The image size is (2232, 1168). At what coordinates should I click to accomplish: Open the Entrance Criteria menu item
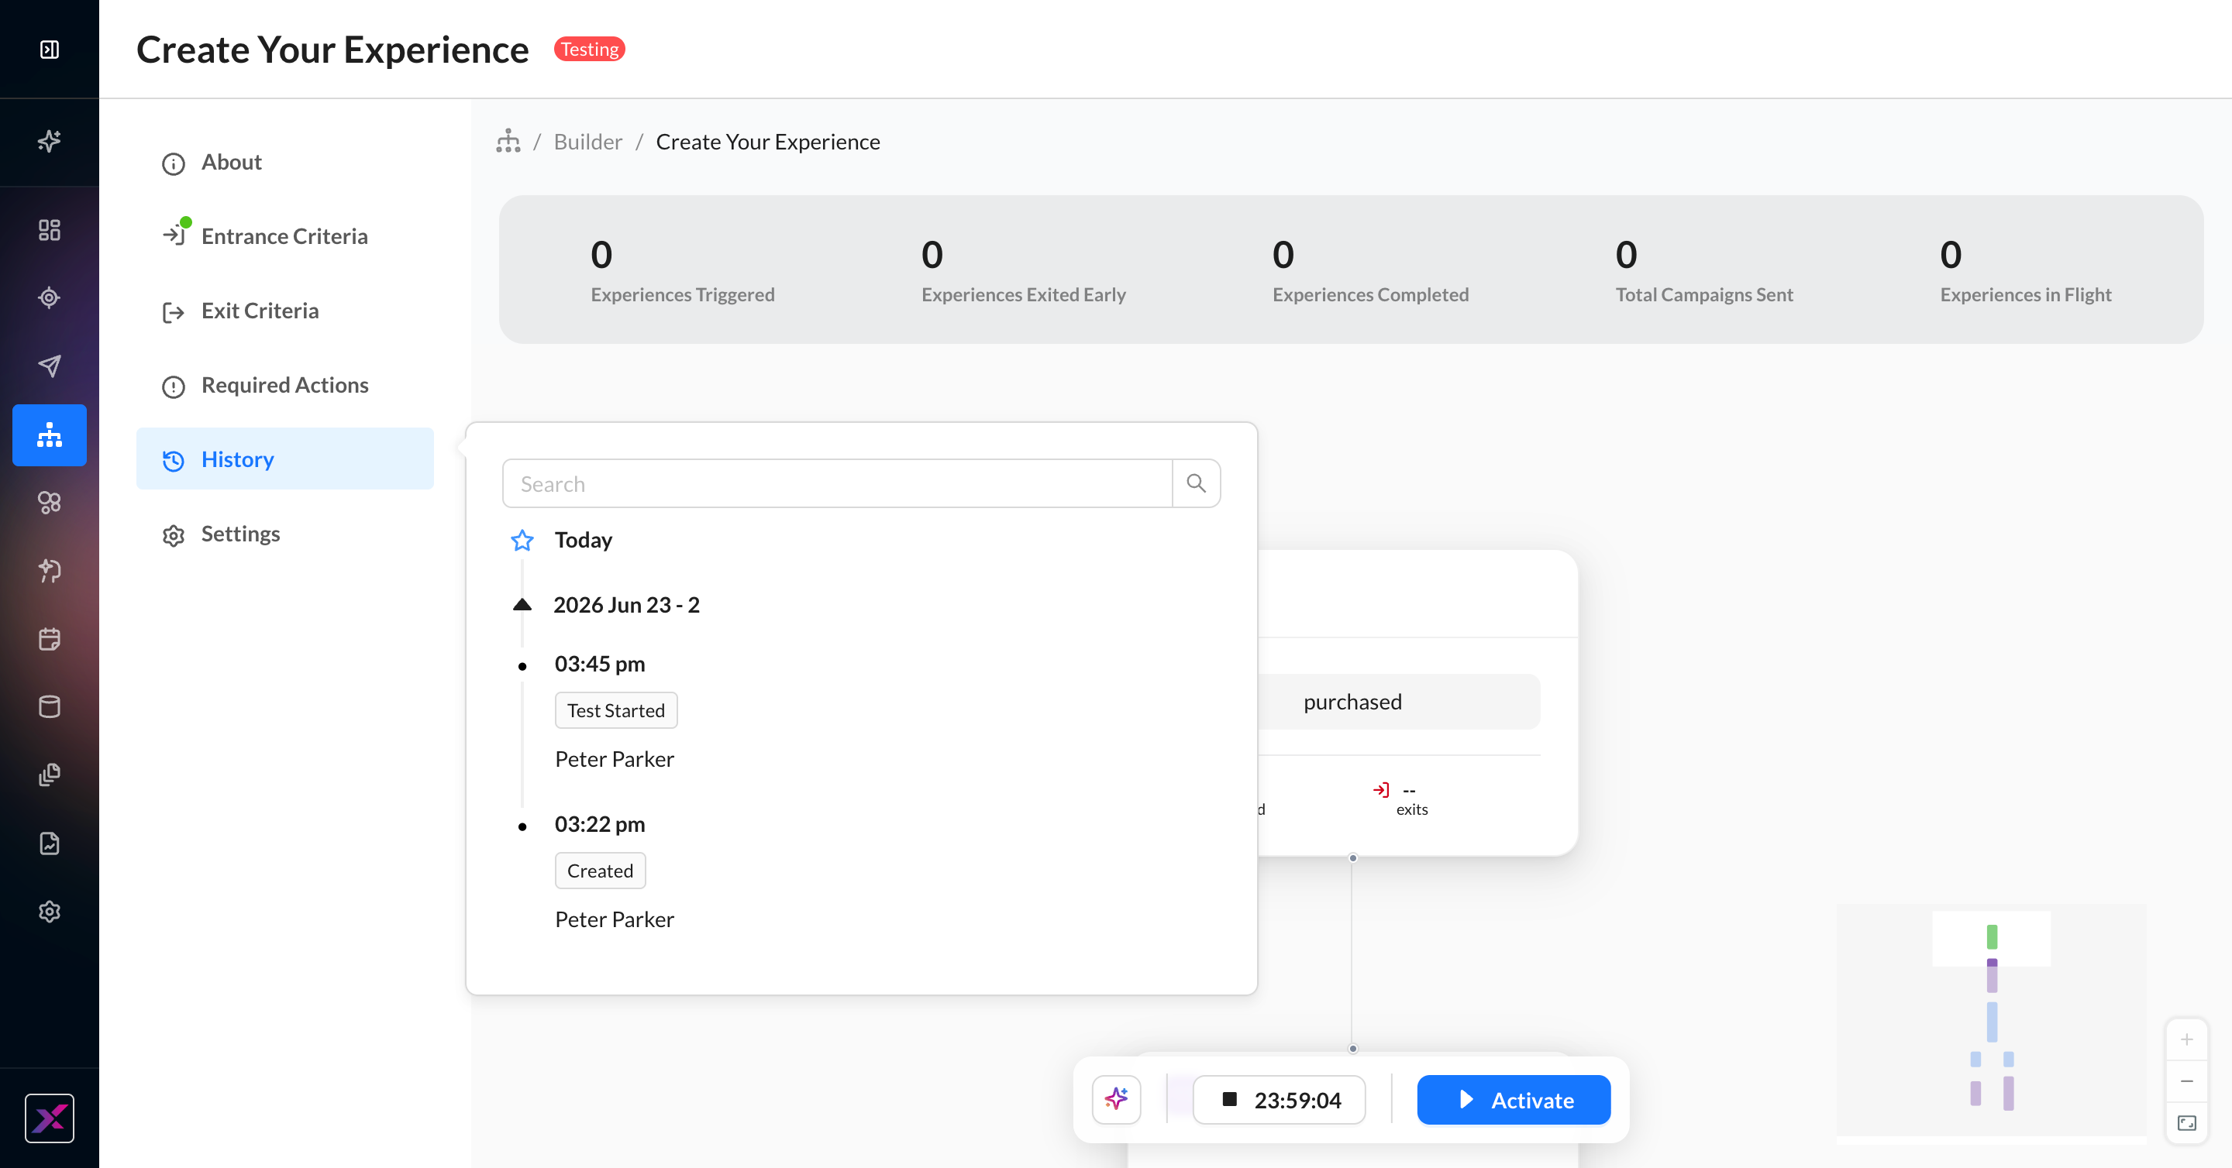284,236
